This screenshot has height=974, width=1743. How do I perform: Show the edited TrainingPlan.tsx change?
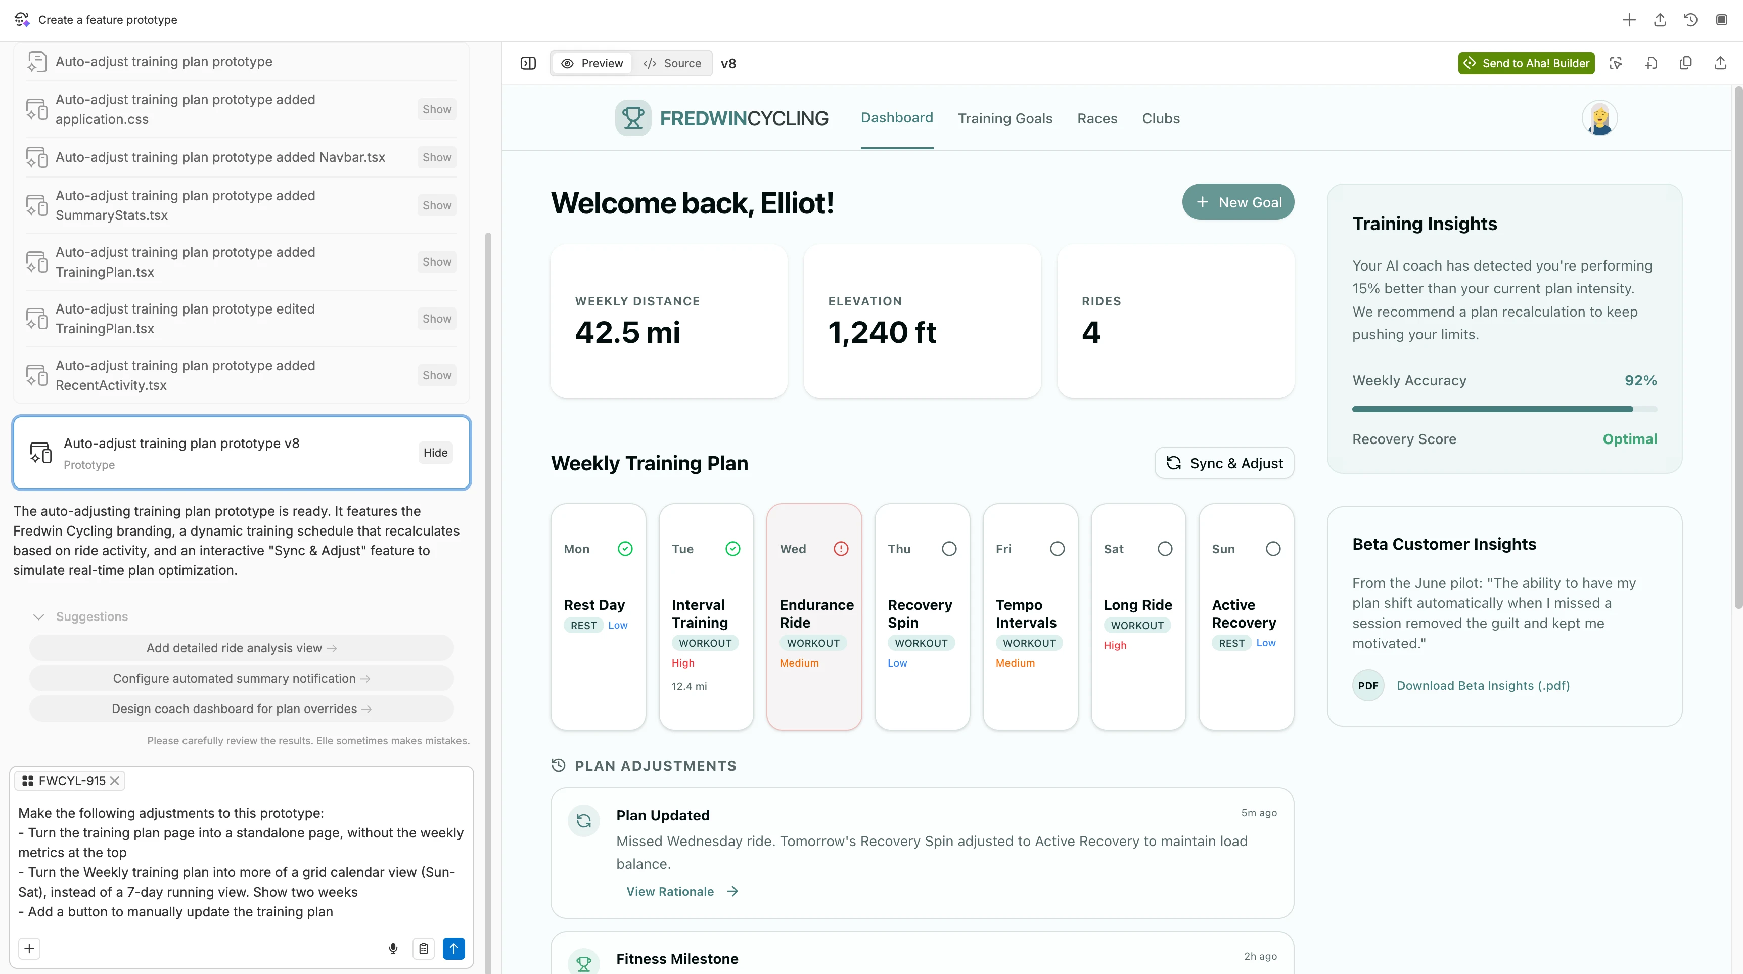tap(436, 318)
